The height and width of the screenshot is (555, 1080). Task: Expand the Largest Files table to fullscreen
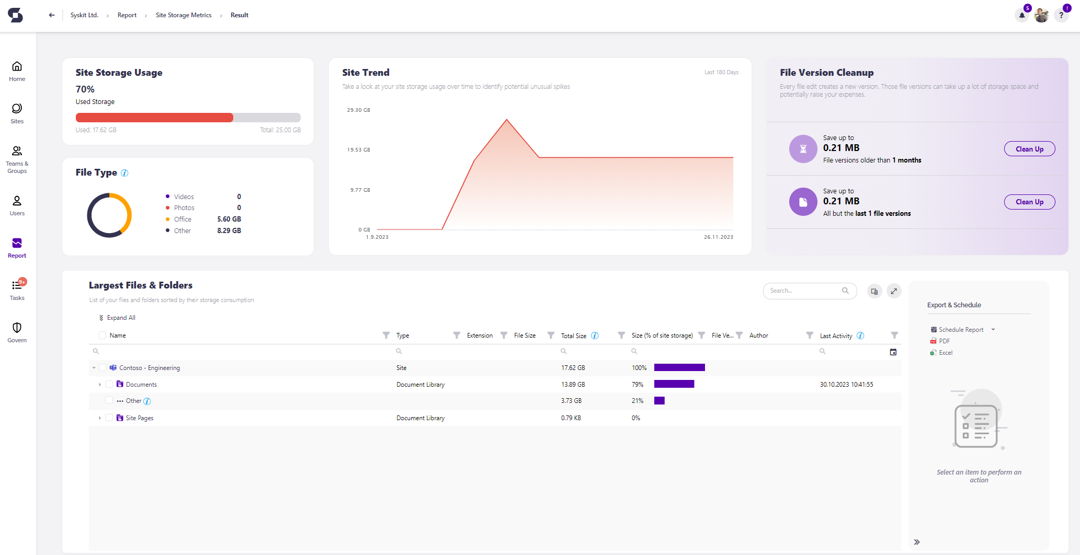[x=894, y=291]
